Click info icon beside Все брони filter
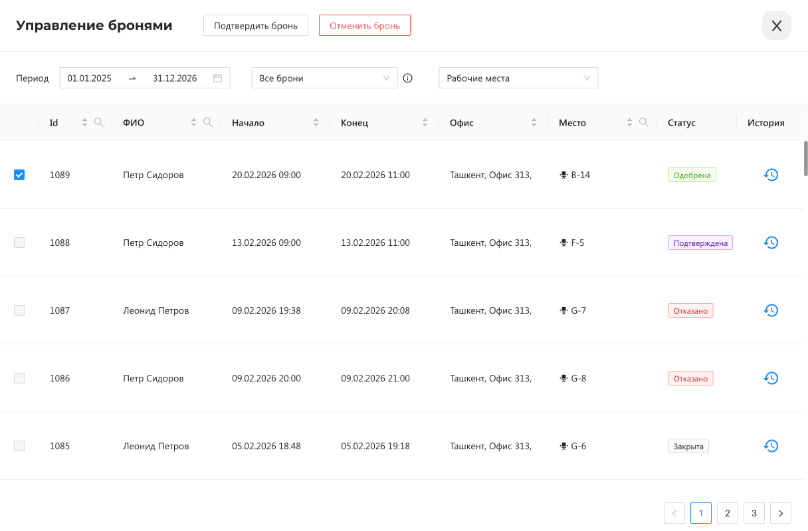This screenshot has height=531, width=808. (x=408, y=78)
